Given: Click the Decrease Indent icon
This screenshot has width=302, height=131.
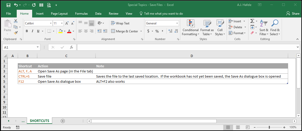Looking at the screenshot, I should [100, 31].
